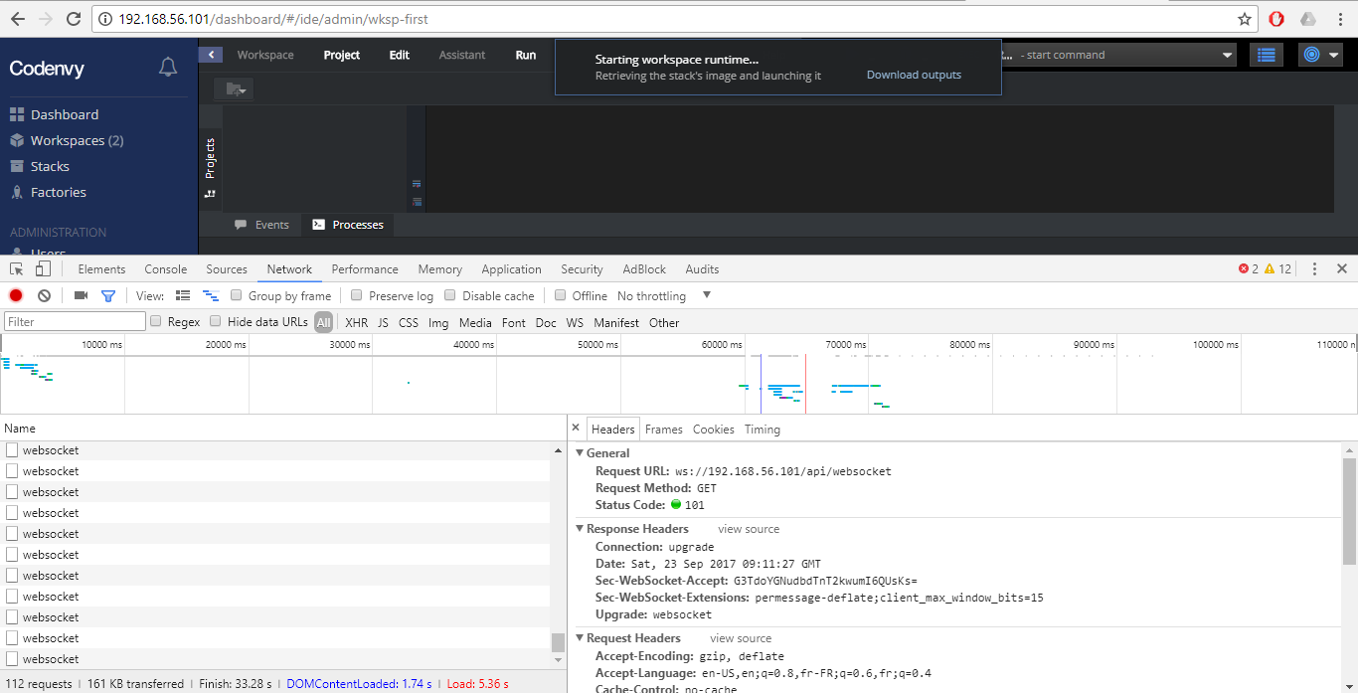The width and height of the screenshot is (1358, 693).
Task: Toggle Offline mode checkbox
Action: point(561,295)
